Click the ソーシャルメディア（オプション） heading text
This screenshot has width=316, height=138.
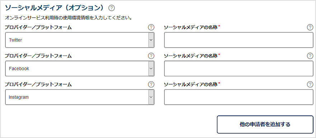click(x=55, y=8)
